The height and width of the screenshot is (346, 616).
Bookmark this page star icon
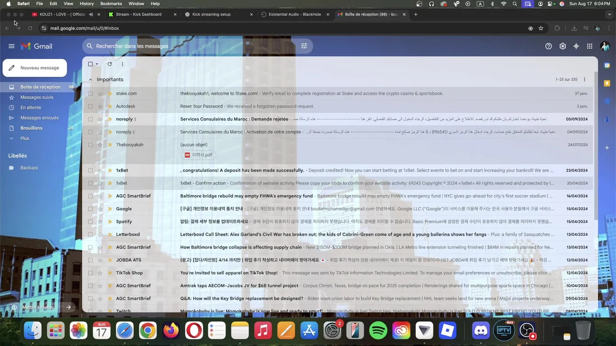tap(541, 28)
